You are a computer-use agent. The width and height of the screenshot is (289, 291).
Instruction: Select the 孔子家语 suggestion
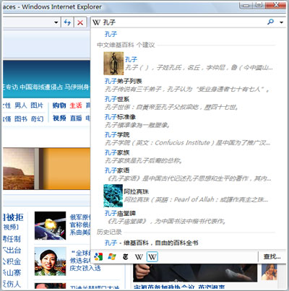pyautogui.click(x=117, y=170)
